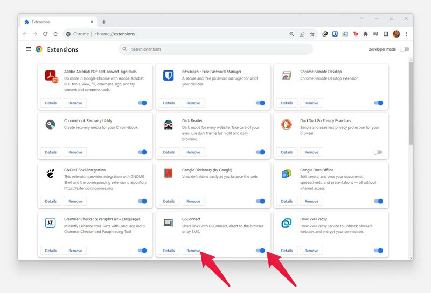Enable the DuckDuckGo Privacy Essentials toggle
This screenshot has width=431, height=293.
click(x=378, y=152)
